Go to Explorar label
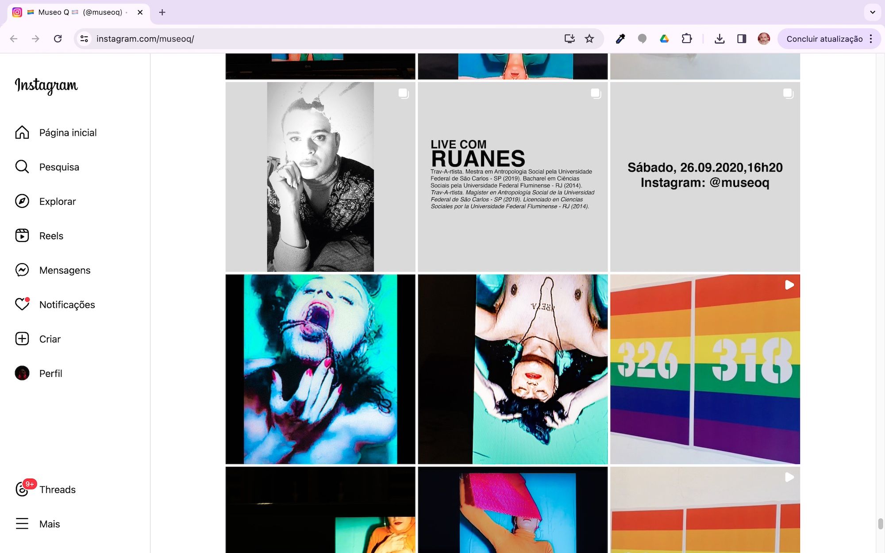 click(58, 202)
